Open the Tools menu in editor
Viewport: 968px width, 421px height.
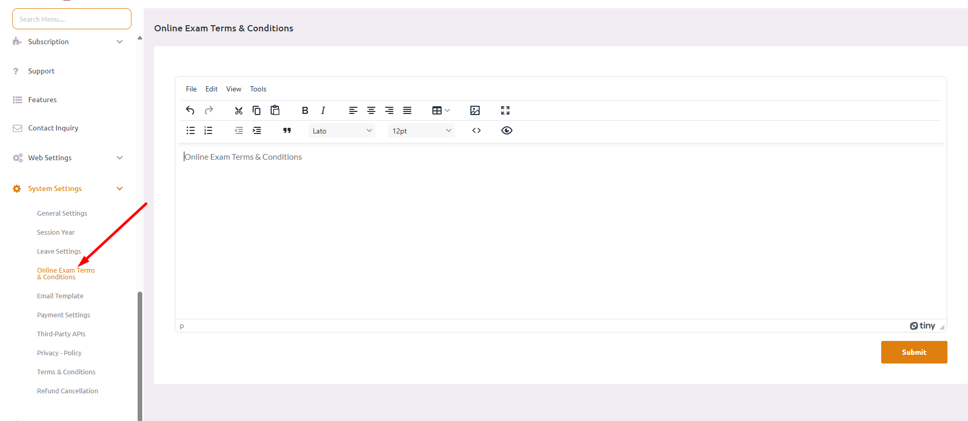(x=258, y=89)
